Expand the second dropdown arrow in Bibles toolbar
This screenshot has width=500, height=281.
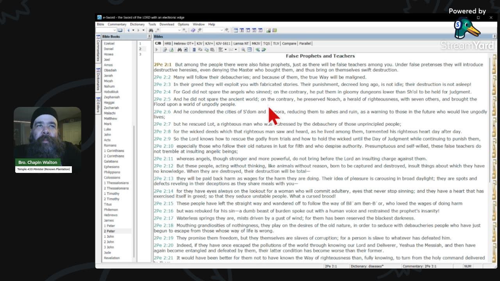[236, 50]
